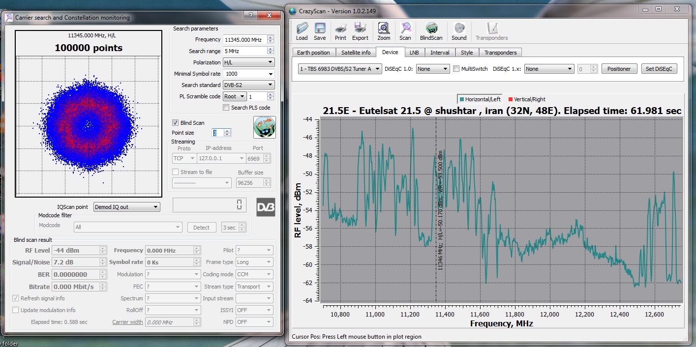Switch to the Earth position tab
The image size is (696, 347).
click(314, 53)
